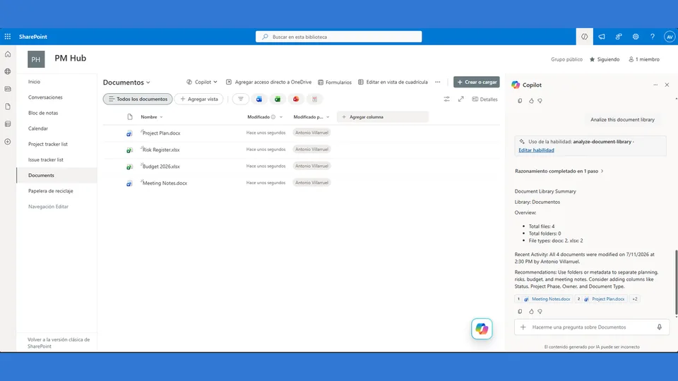Image resolution: width=678 pixels, height=381 pixels.
Task: Click the Copilot icon in the top header
Action: (584, 37)
